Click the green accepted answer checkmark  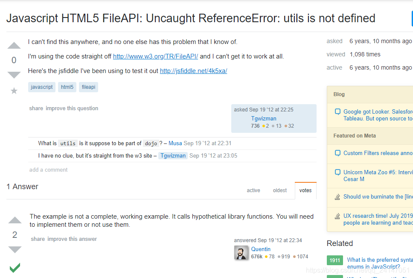15,268
